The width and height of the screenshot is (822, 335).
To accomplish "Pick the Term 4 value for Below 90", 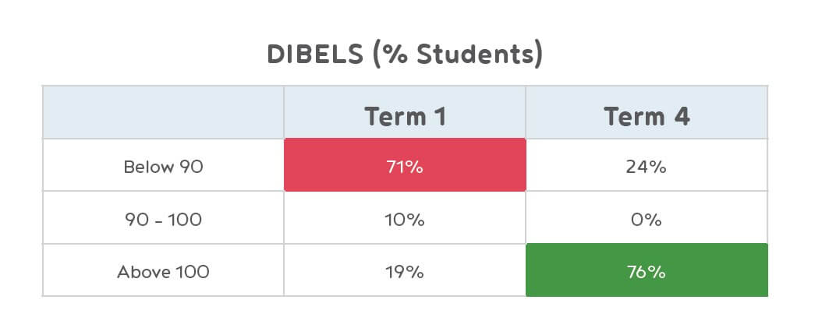I will tap(647, 166).
